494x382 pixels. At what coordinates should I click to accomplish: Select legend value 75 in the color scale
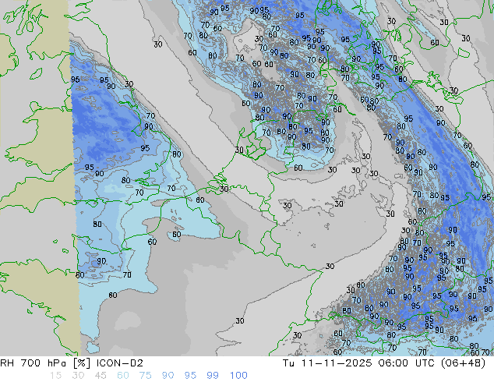[x=145, y=376]
